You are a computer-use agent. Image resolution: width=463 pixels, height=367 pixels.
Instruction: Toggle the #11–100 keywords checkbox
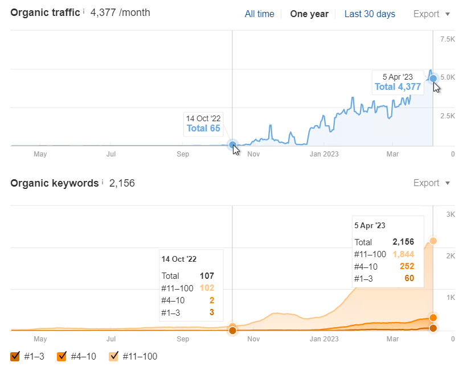pyautogui.click(x=113, y=356)
